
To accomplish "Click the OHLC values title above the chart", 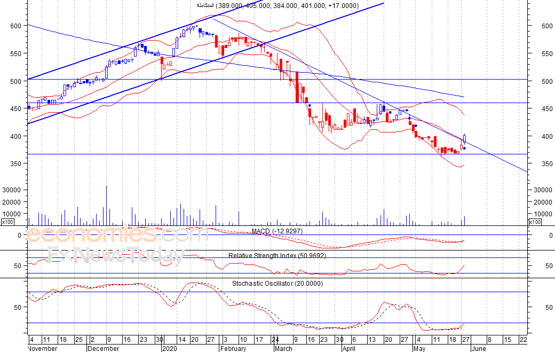I will [277, 6].
